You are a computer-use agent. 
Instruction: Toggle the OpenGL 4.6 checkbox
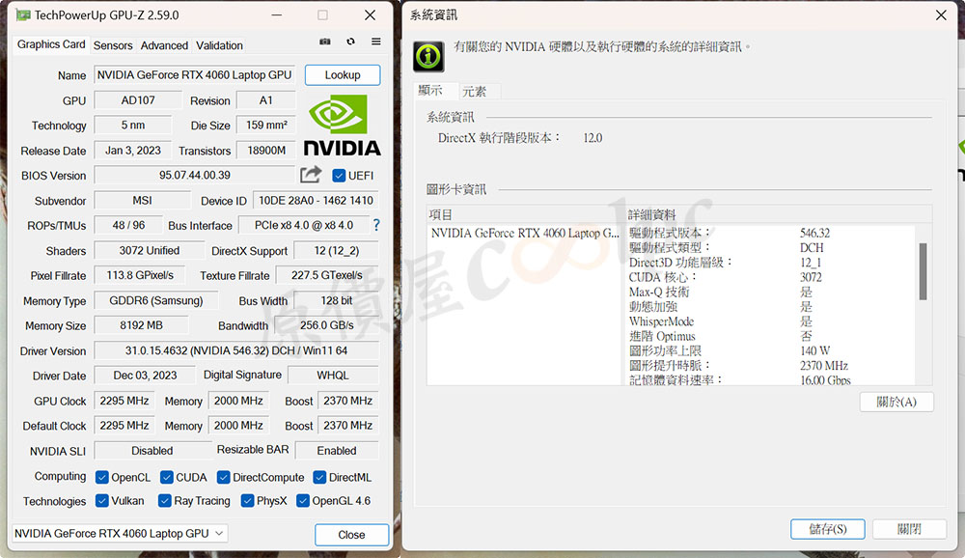coord(303,501)
